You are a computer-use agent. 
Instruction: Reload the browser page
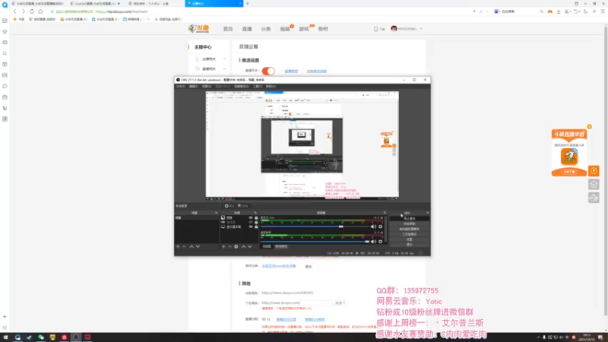click(32, 11)
